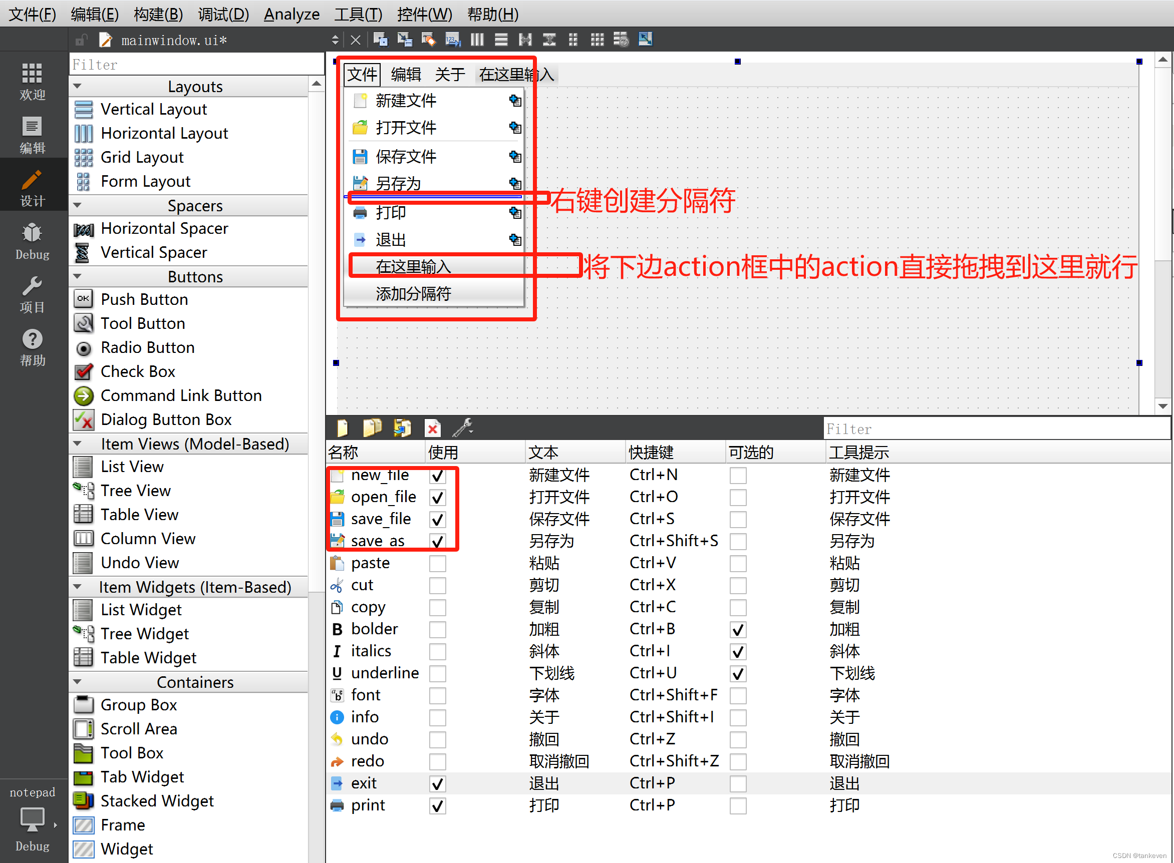This screenshot has height=863, width=1174.
Task: Click 添加分隔符 in the form menu
Action: (413, 293)
